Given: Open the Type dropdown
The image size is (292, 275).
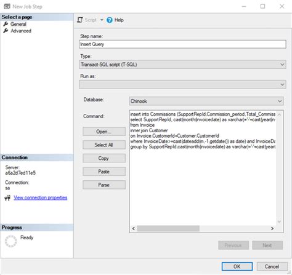Looking at the screenshot, I should [x=182, y=65].
